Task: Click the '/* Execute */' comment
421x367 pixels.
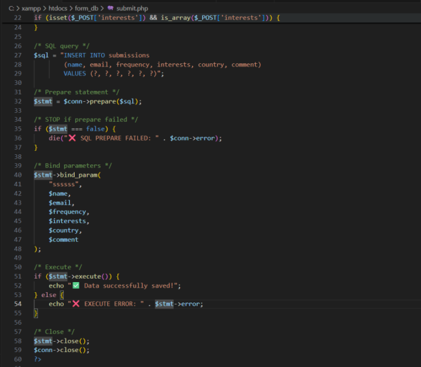Action: pyautogui.click(x=58, y=267)
